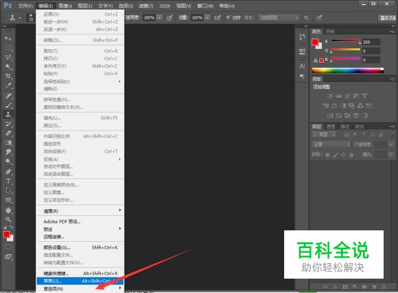Image resolution: width=398 pixels, height=293 pixels.
Task: Open the flow 100% dropdown arrow
Action: (208, 17)
